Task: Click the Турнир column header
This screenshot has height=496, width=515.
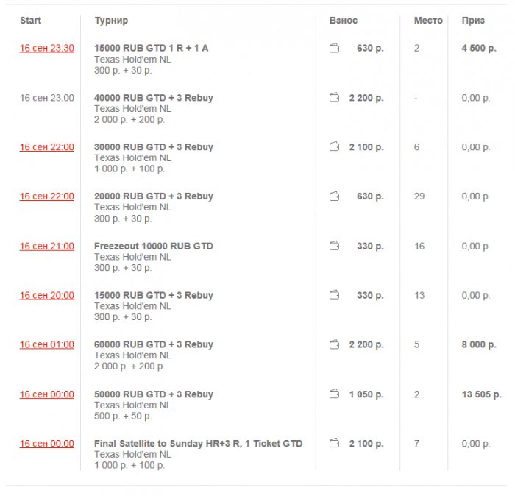Action: coord(111,21)
